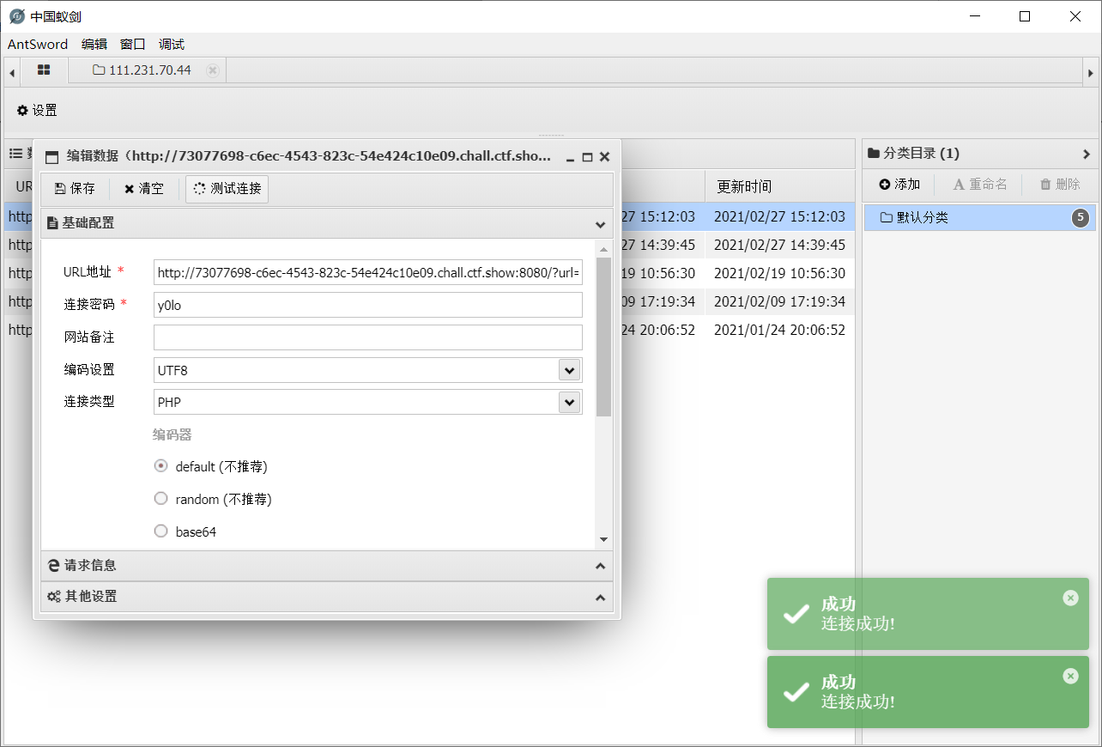Select the row updated 2021/02/27 15:12:03

click(779, 217)
